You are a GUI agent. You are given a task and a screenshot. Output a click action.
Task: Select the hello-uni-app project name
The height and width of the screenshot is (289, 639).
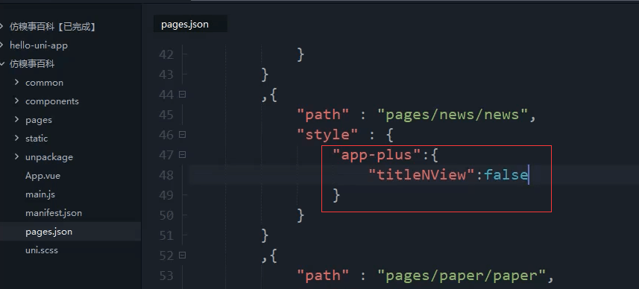coord(38,45)
